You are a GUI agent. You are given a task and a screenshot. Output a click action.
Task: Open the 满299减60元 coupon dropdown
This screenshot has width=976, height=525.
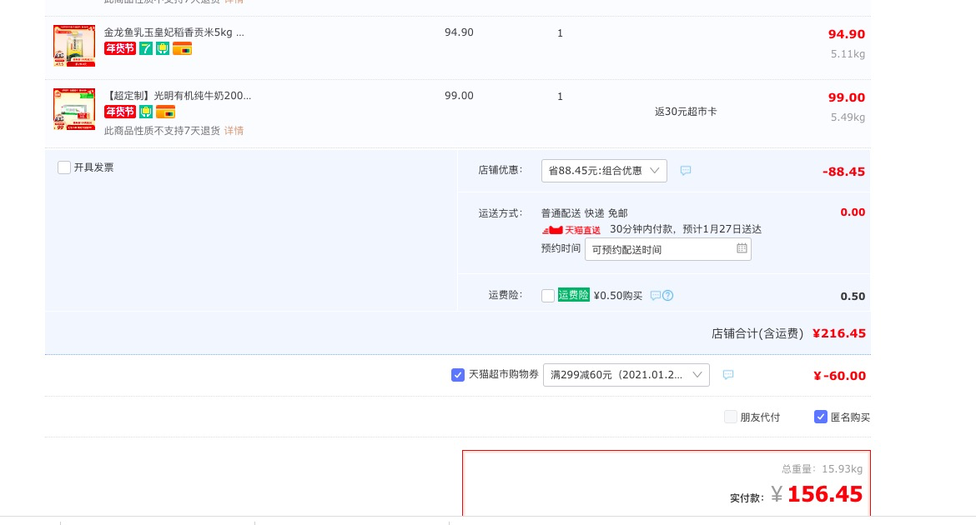[x=626, y=375]
